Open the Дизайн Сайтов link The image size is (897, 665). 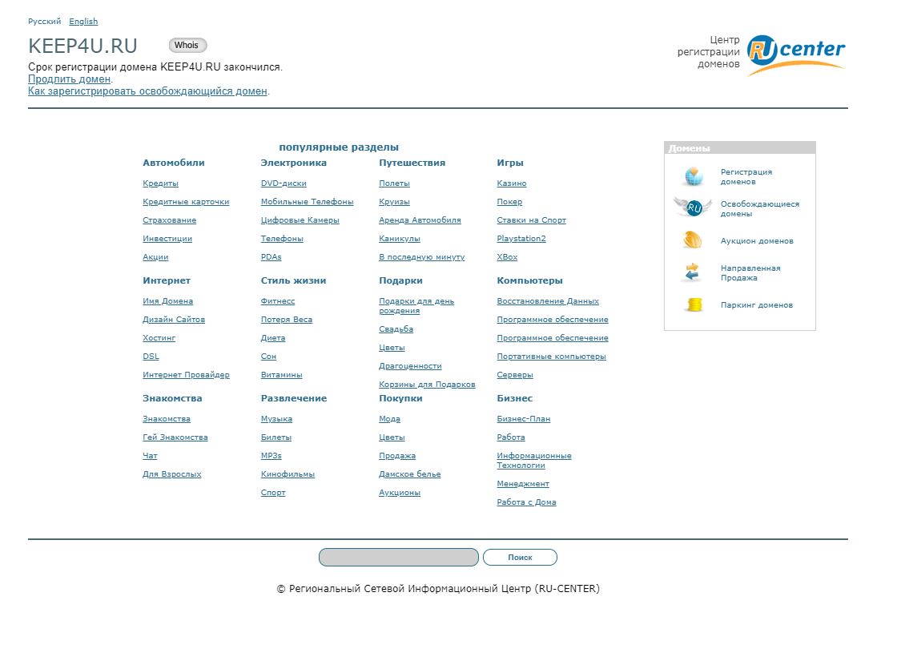[x=174, y=320]
